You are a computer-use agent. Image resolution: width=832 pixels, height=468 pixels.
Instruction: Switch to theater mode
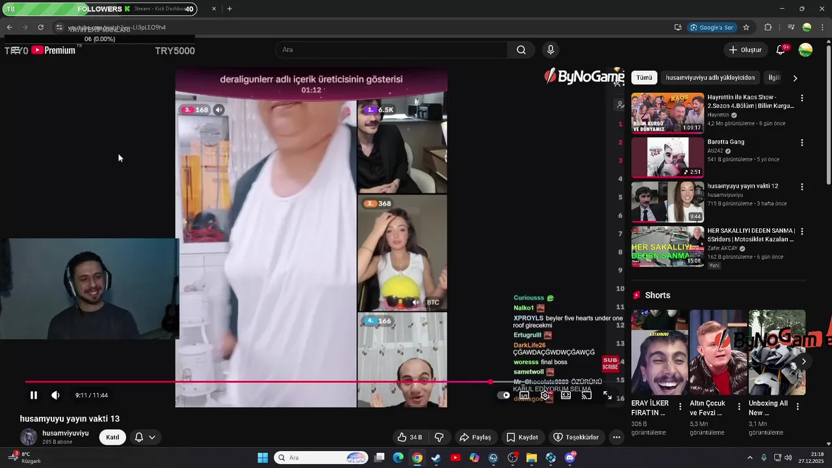[566, 395]
